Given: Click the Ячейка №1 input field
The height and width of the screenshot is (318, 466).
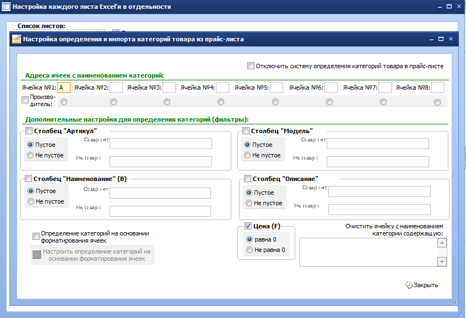Looking at the screenshot, I should [x=63, y=87].
